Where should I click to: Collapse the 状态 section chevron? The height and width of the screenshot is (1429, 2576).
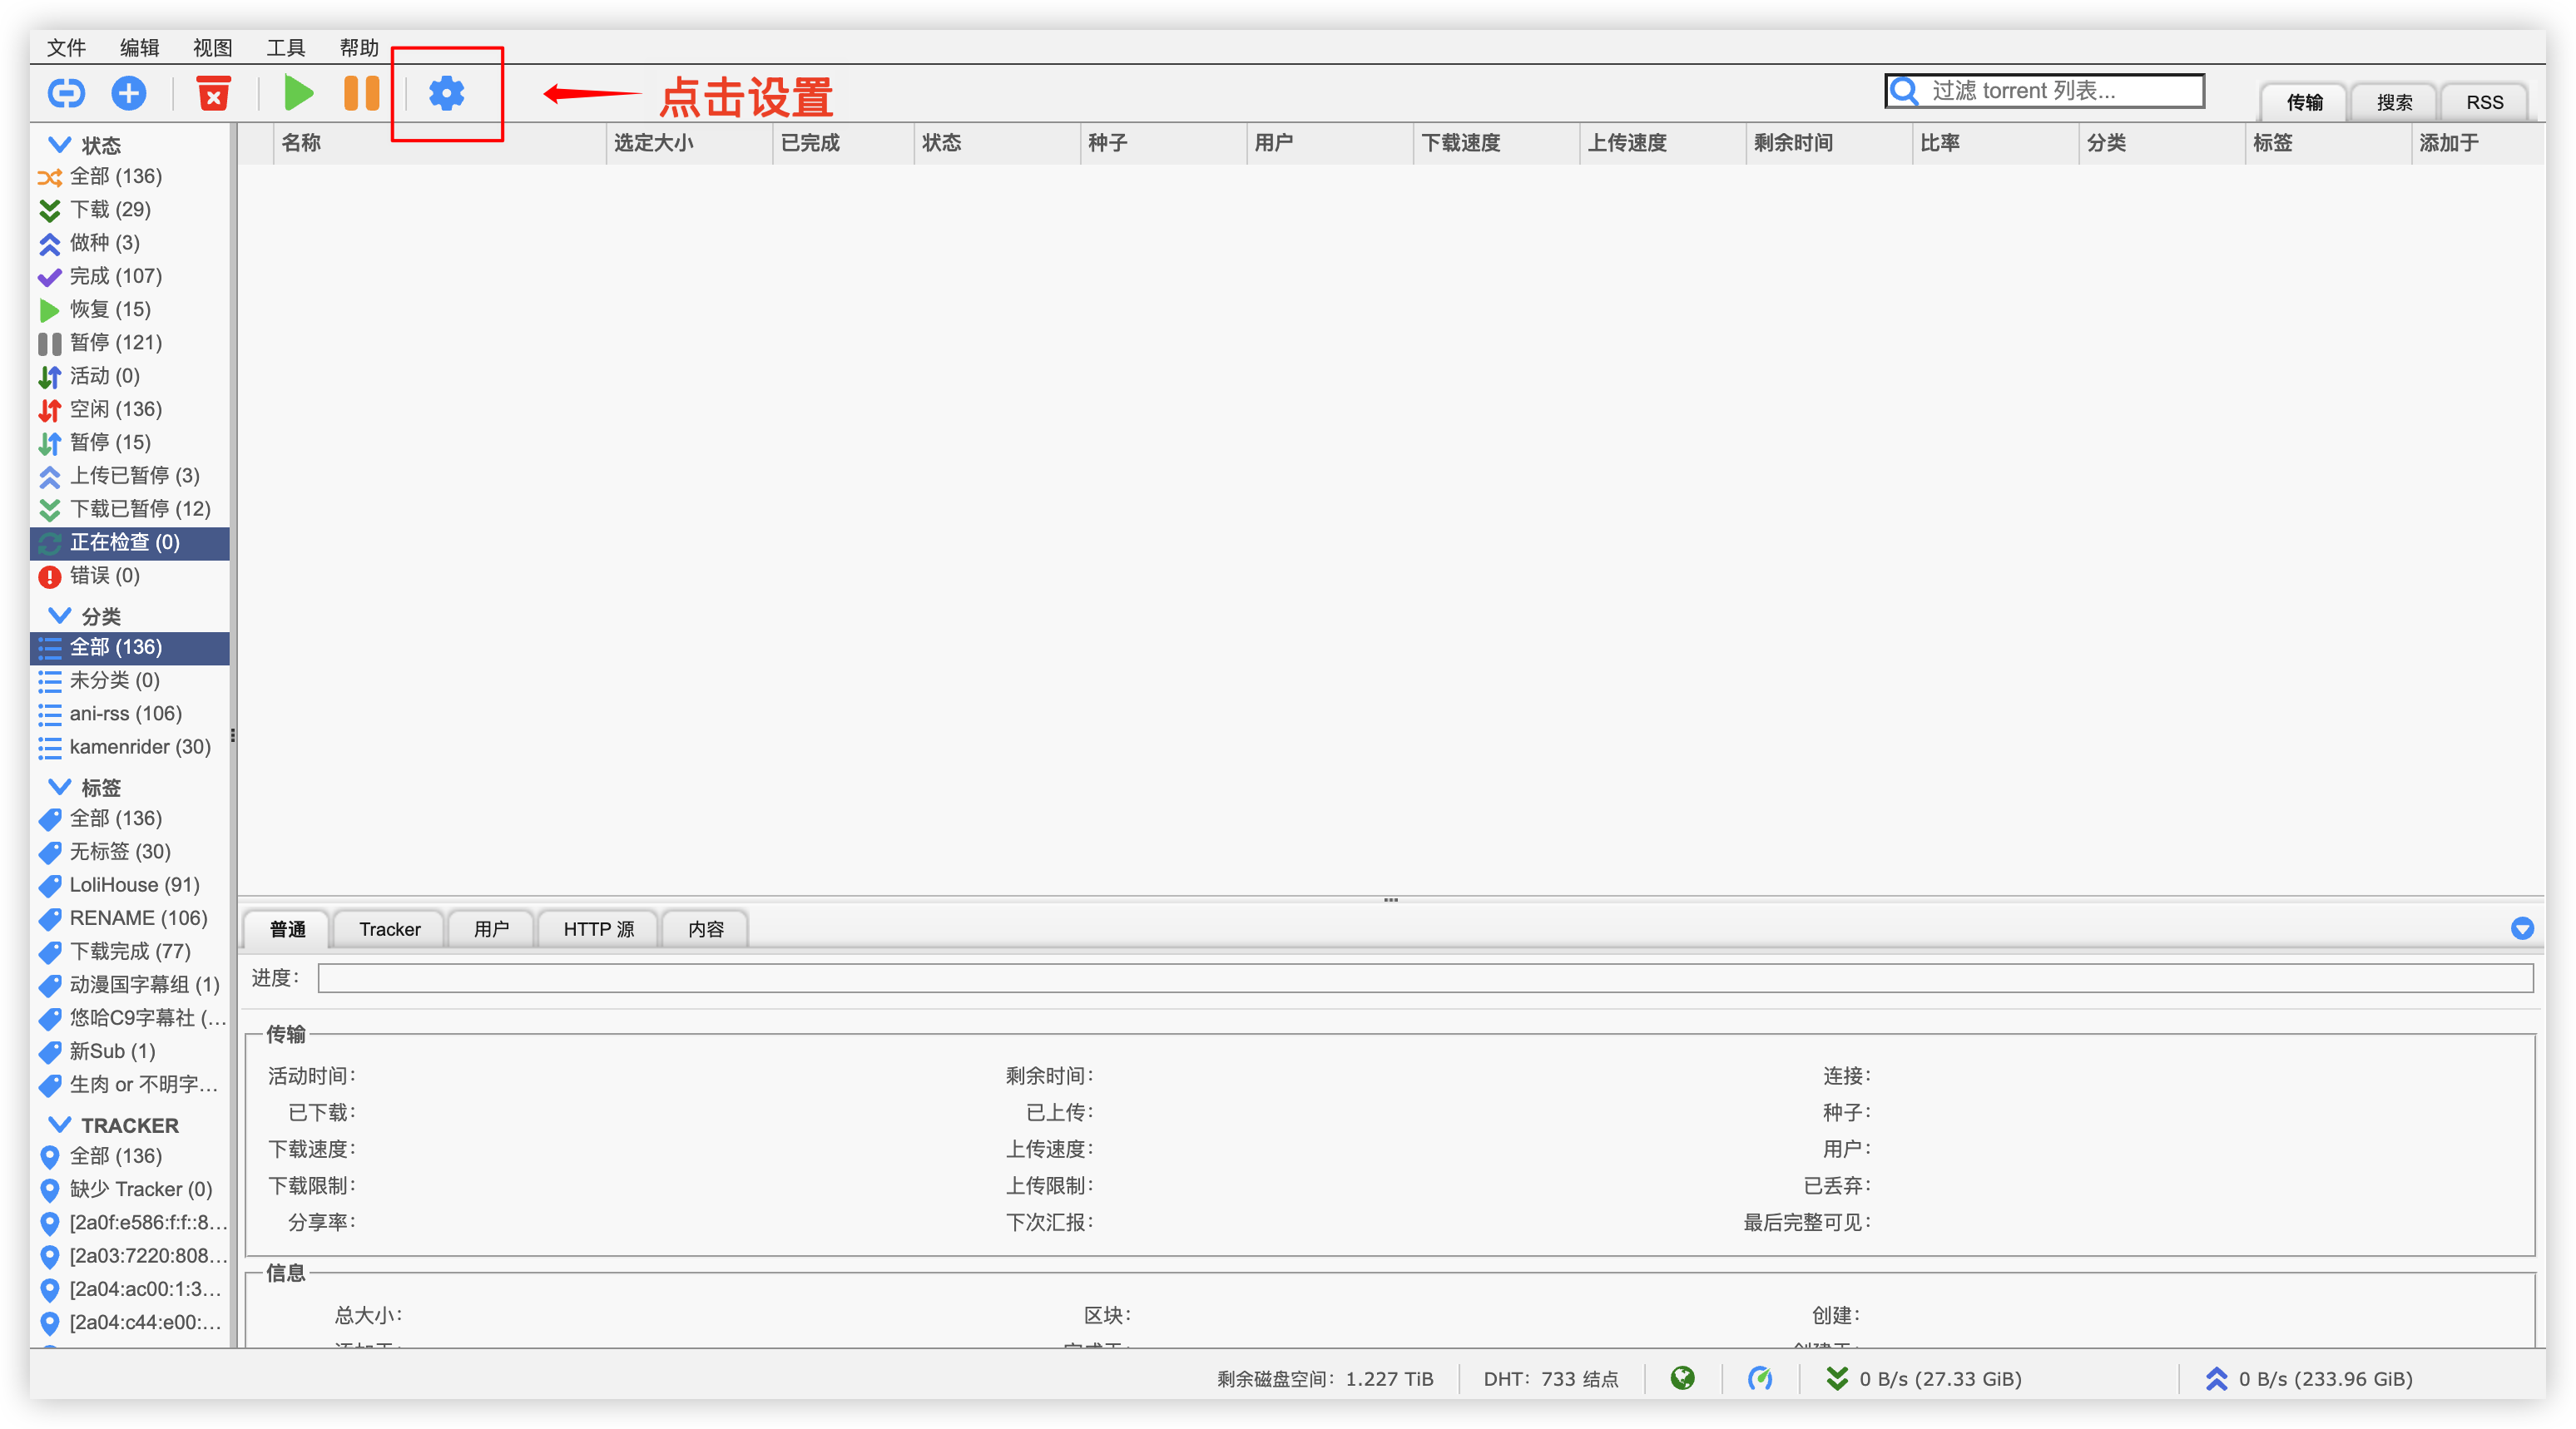point(59,145)
